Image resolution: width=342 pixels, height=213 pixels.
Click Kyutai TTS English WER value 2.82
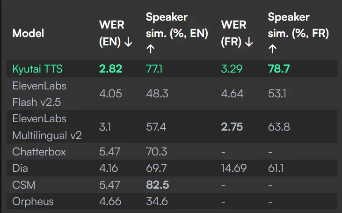tap(110, 69)
